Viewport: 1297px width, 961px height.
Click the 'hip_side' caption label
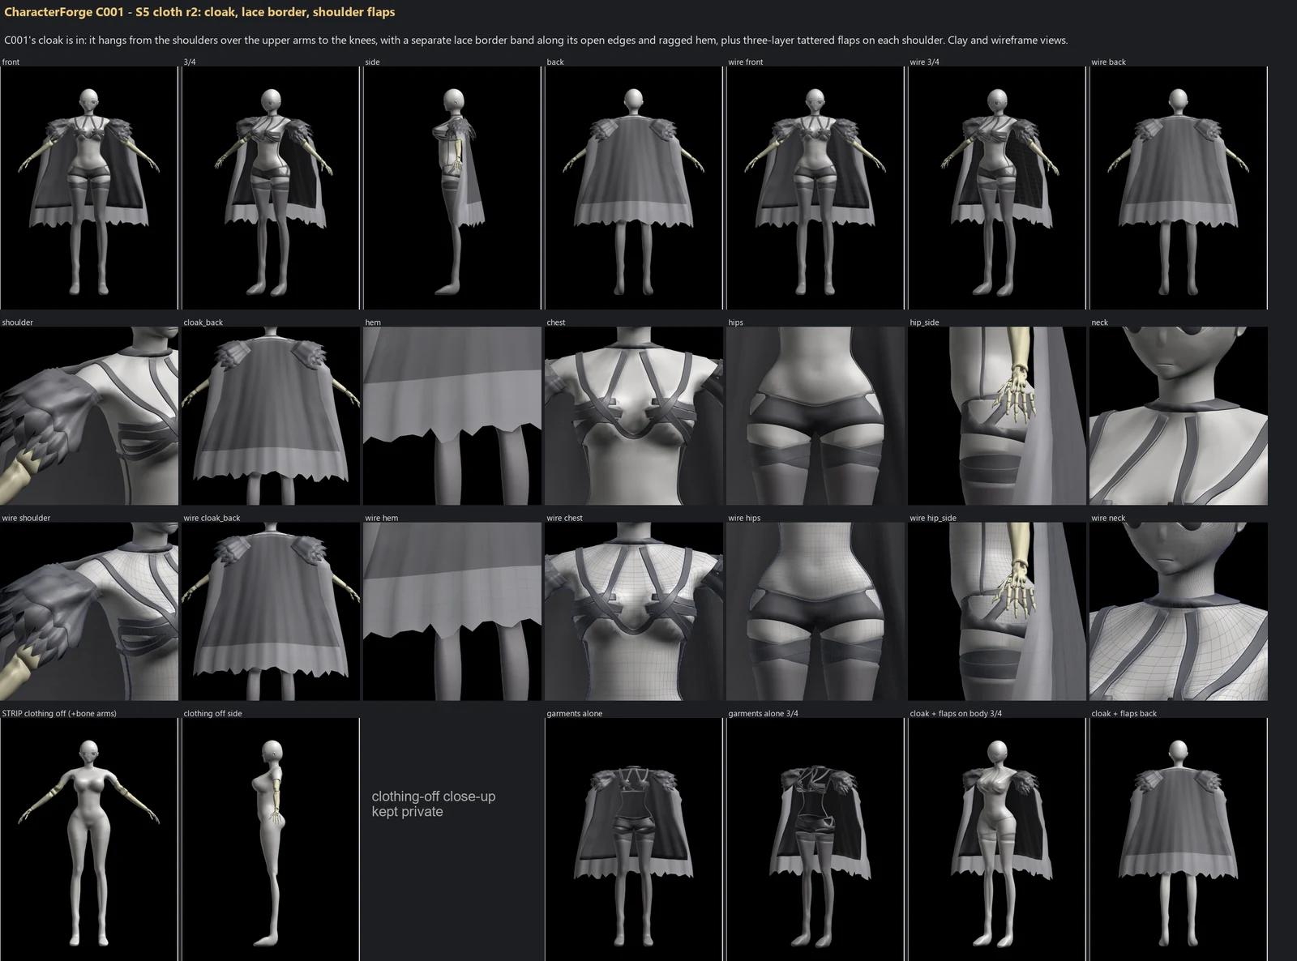click(924, 322)
